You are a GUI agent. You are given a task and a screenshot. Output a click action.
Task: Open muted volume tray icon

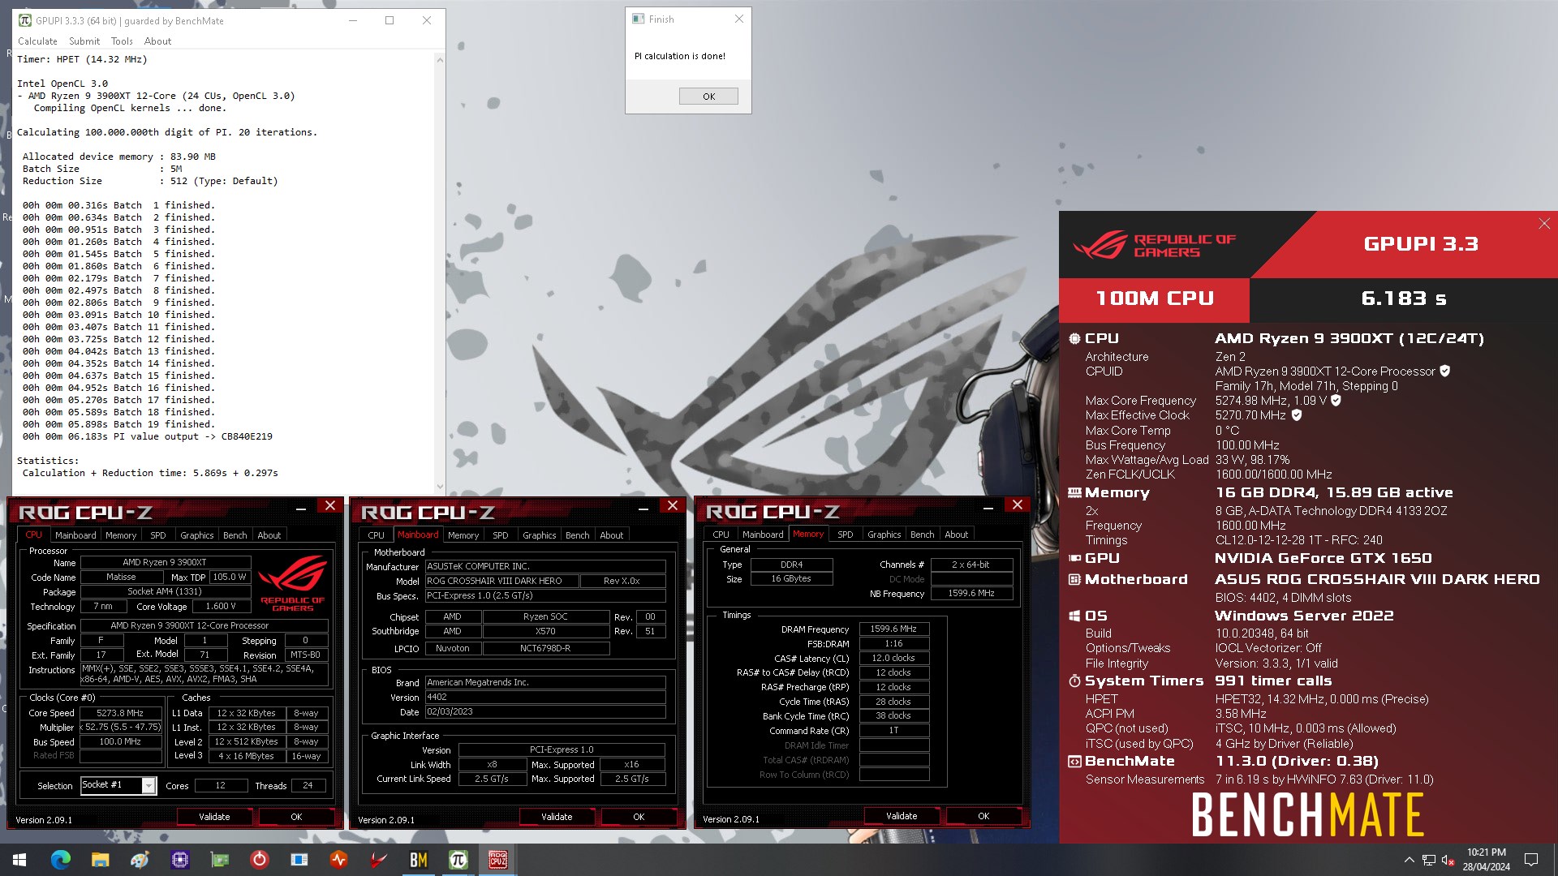point(1448,860)
